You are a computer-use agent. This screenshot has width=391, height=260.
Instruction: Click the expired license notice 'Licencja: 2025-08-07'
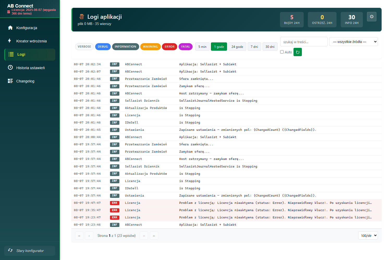34,12
